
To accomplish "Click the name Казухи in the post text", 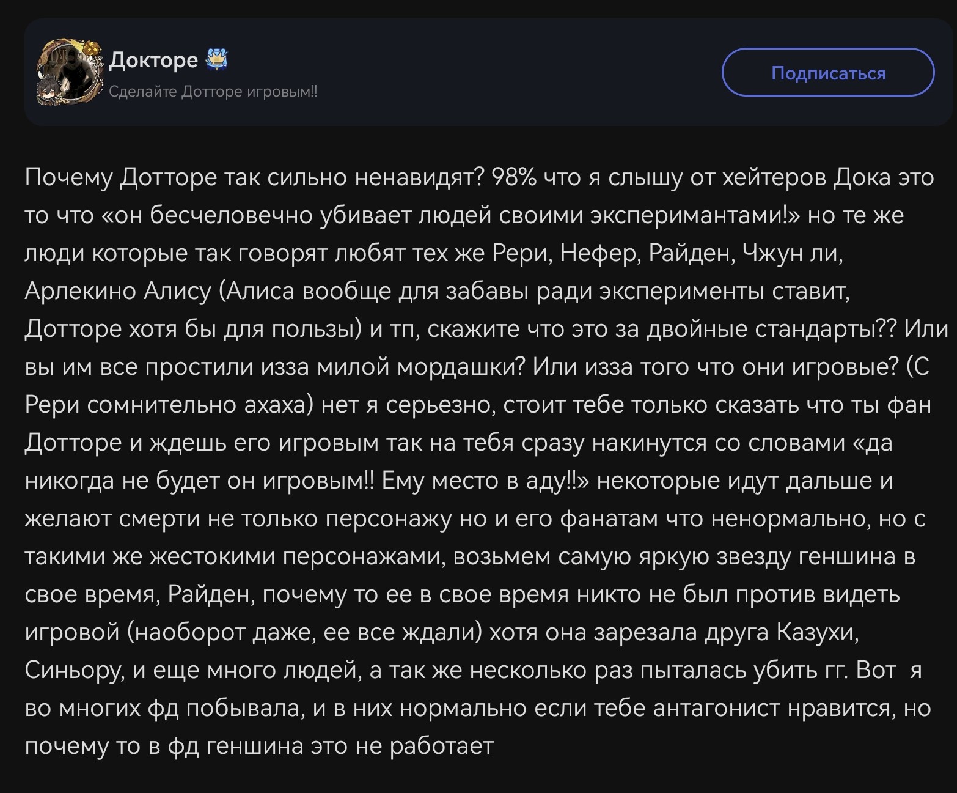I will [818, 633].
